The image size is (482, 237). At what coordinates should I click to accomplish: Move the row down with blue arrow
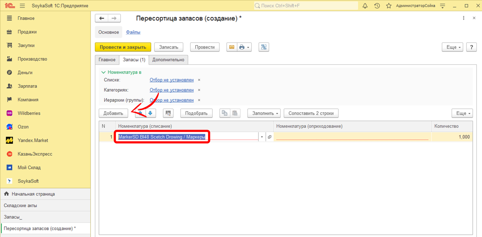[150, 113]
